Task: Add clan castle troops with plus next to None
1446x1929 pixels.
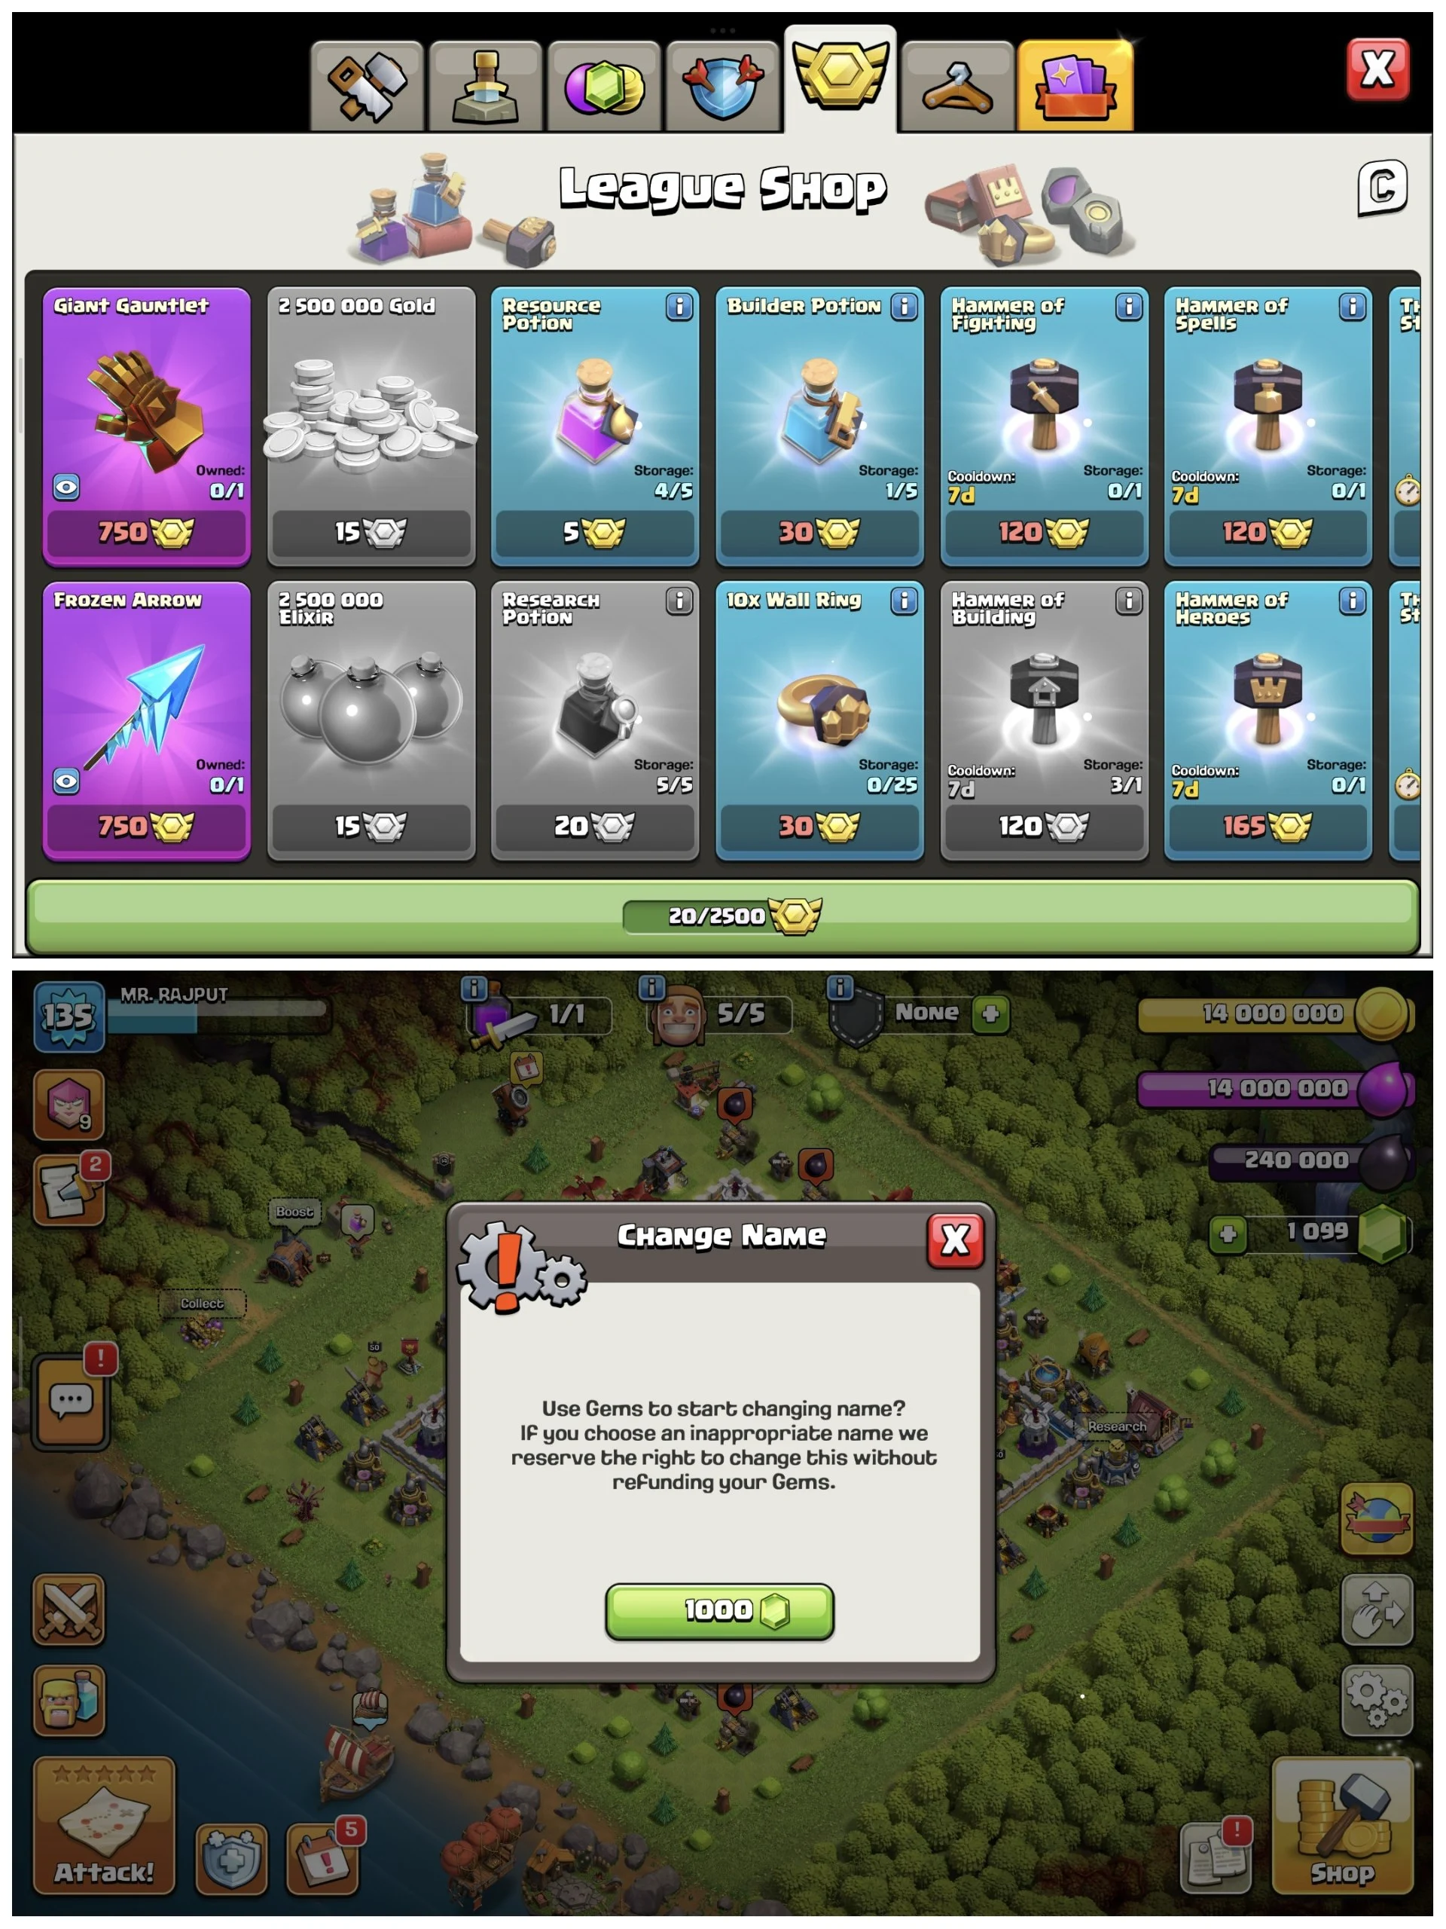Action: point(991,1013)
